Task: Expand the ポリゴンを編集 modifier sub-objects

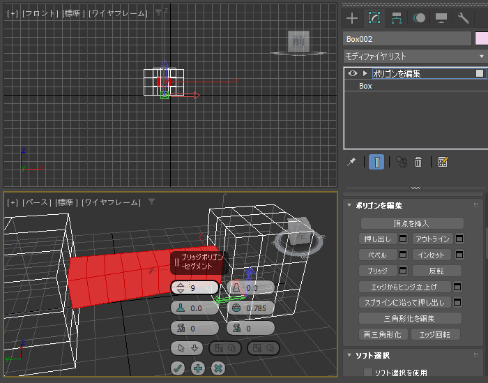Action: [365, 73]
